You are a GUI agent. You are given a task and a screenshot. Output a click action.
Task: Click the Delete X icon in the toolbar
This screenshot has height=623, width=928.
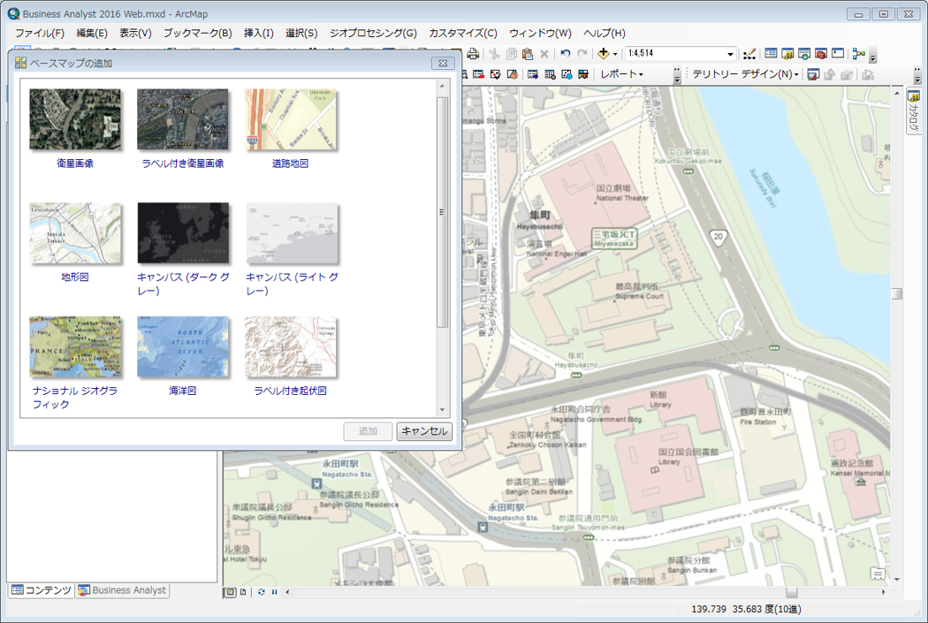pyautogui.click(x=544, y=54)
